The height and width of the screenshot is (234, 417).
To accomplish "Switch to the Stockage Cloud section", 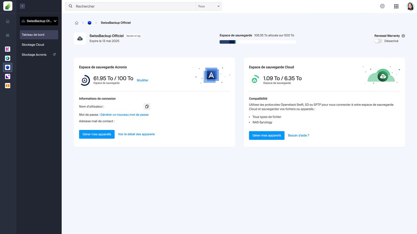I will coord(33,45).
